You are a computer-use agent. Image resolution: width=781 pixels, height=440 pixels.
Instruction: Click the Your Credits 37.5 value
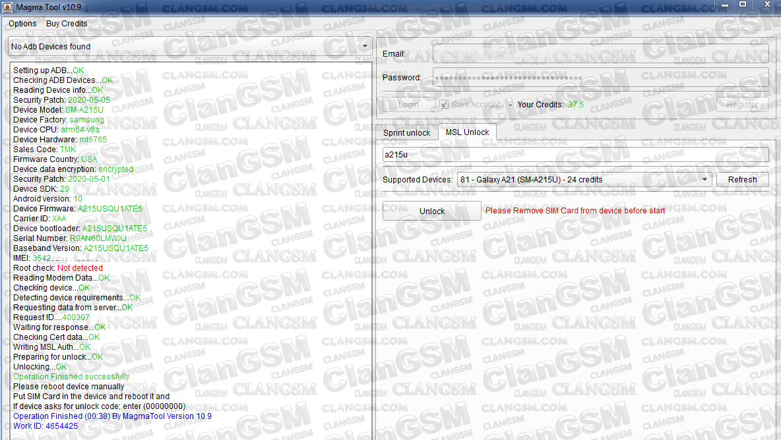[576, 105]
